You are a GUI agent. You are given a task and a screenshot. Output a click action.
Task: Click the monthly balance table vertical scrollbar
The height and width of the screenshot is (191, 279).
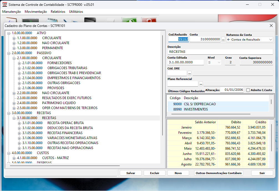point(271,138)
